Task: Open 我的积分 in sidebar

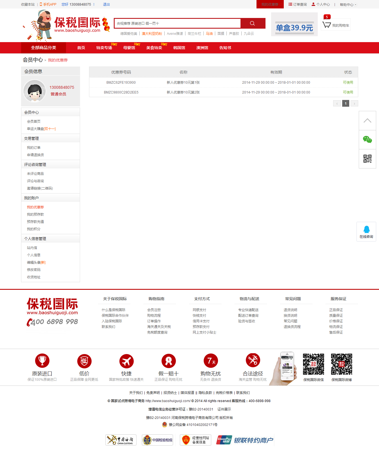Action: click(x=34, y=229)
